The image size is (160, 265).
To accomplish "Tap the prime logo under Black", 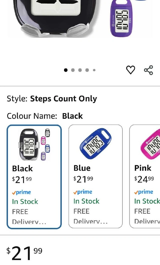I will [22, 192].
